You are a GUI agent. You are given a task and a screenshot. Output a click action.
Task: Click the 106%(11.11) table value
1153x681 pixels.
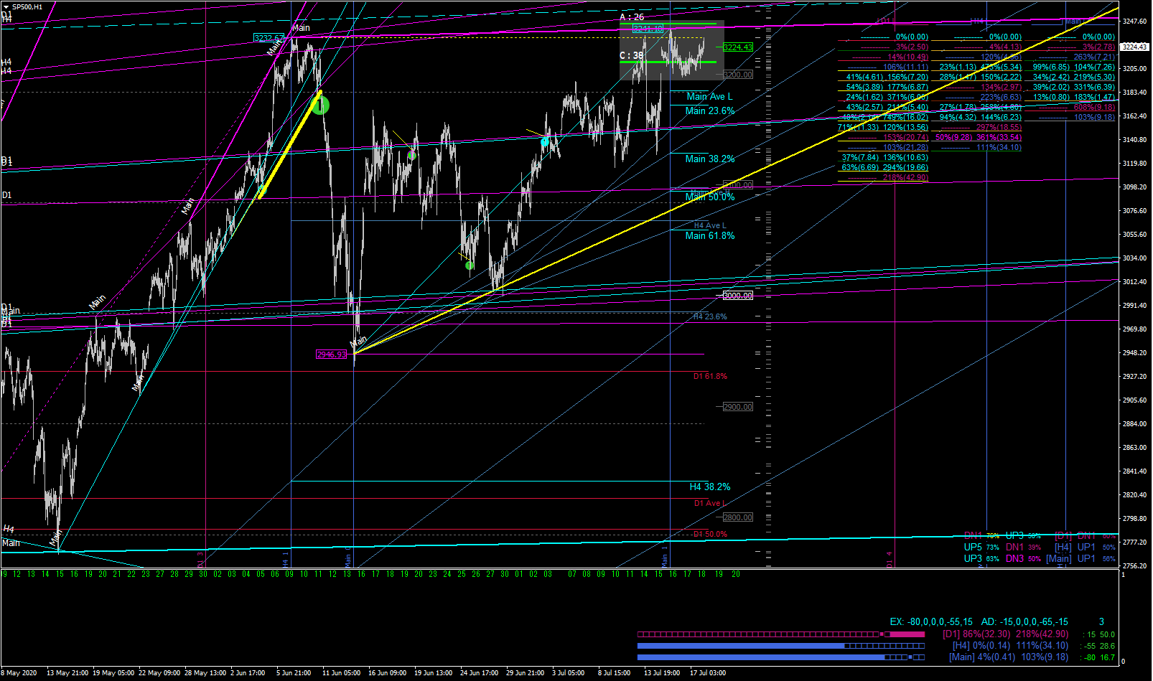905,67
